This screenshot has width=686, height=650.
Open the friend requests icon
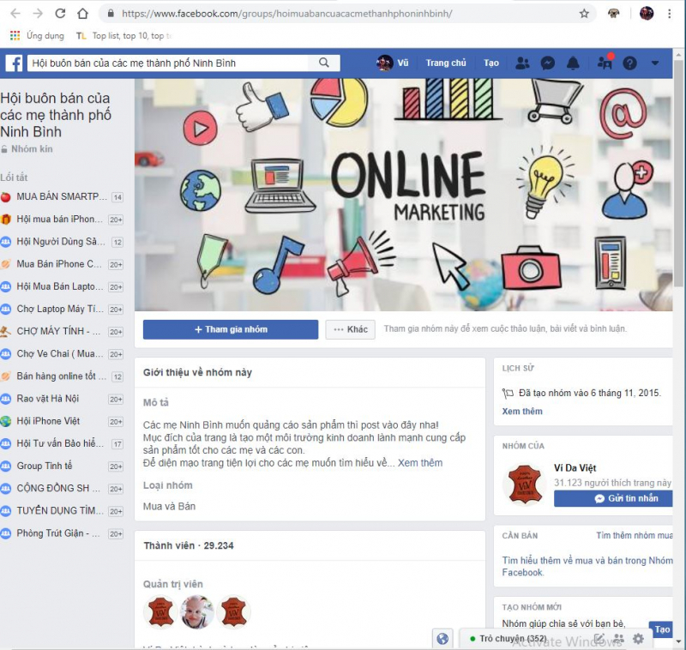tap(522, 63)
